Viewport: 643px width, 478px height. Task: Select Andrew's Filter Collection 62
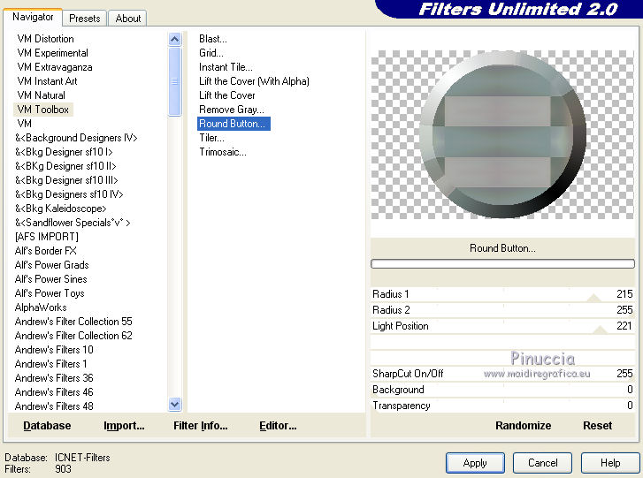tap(73, 336)
